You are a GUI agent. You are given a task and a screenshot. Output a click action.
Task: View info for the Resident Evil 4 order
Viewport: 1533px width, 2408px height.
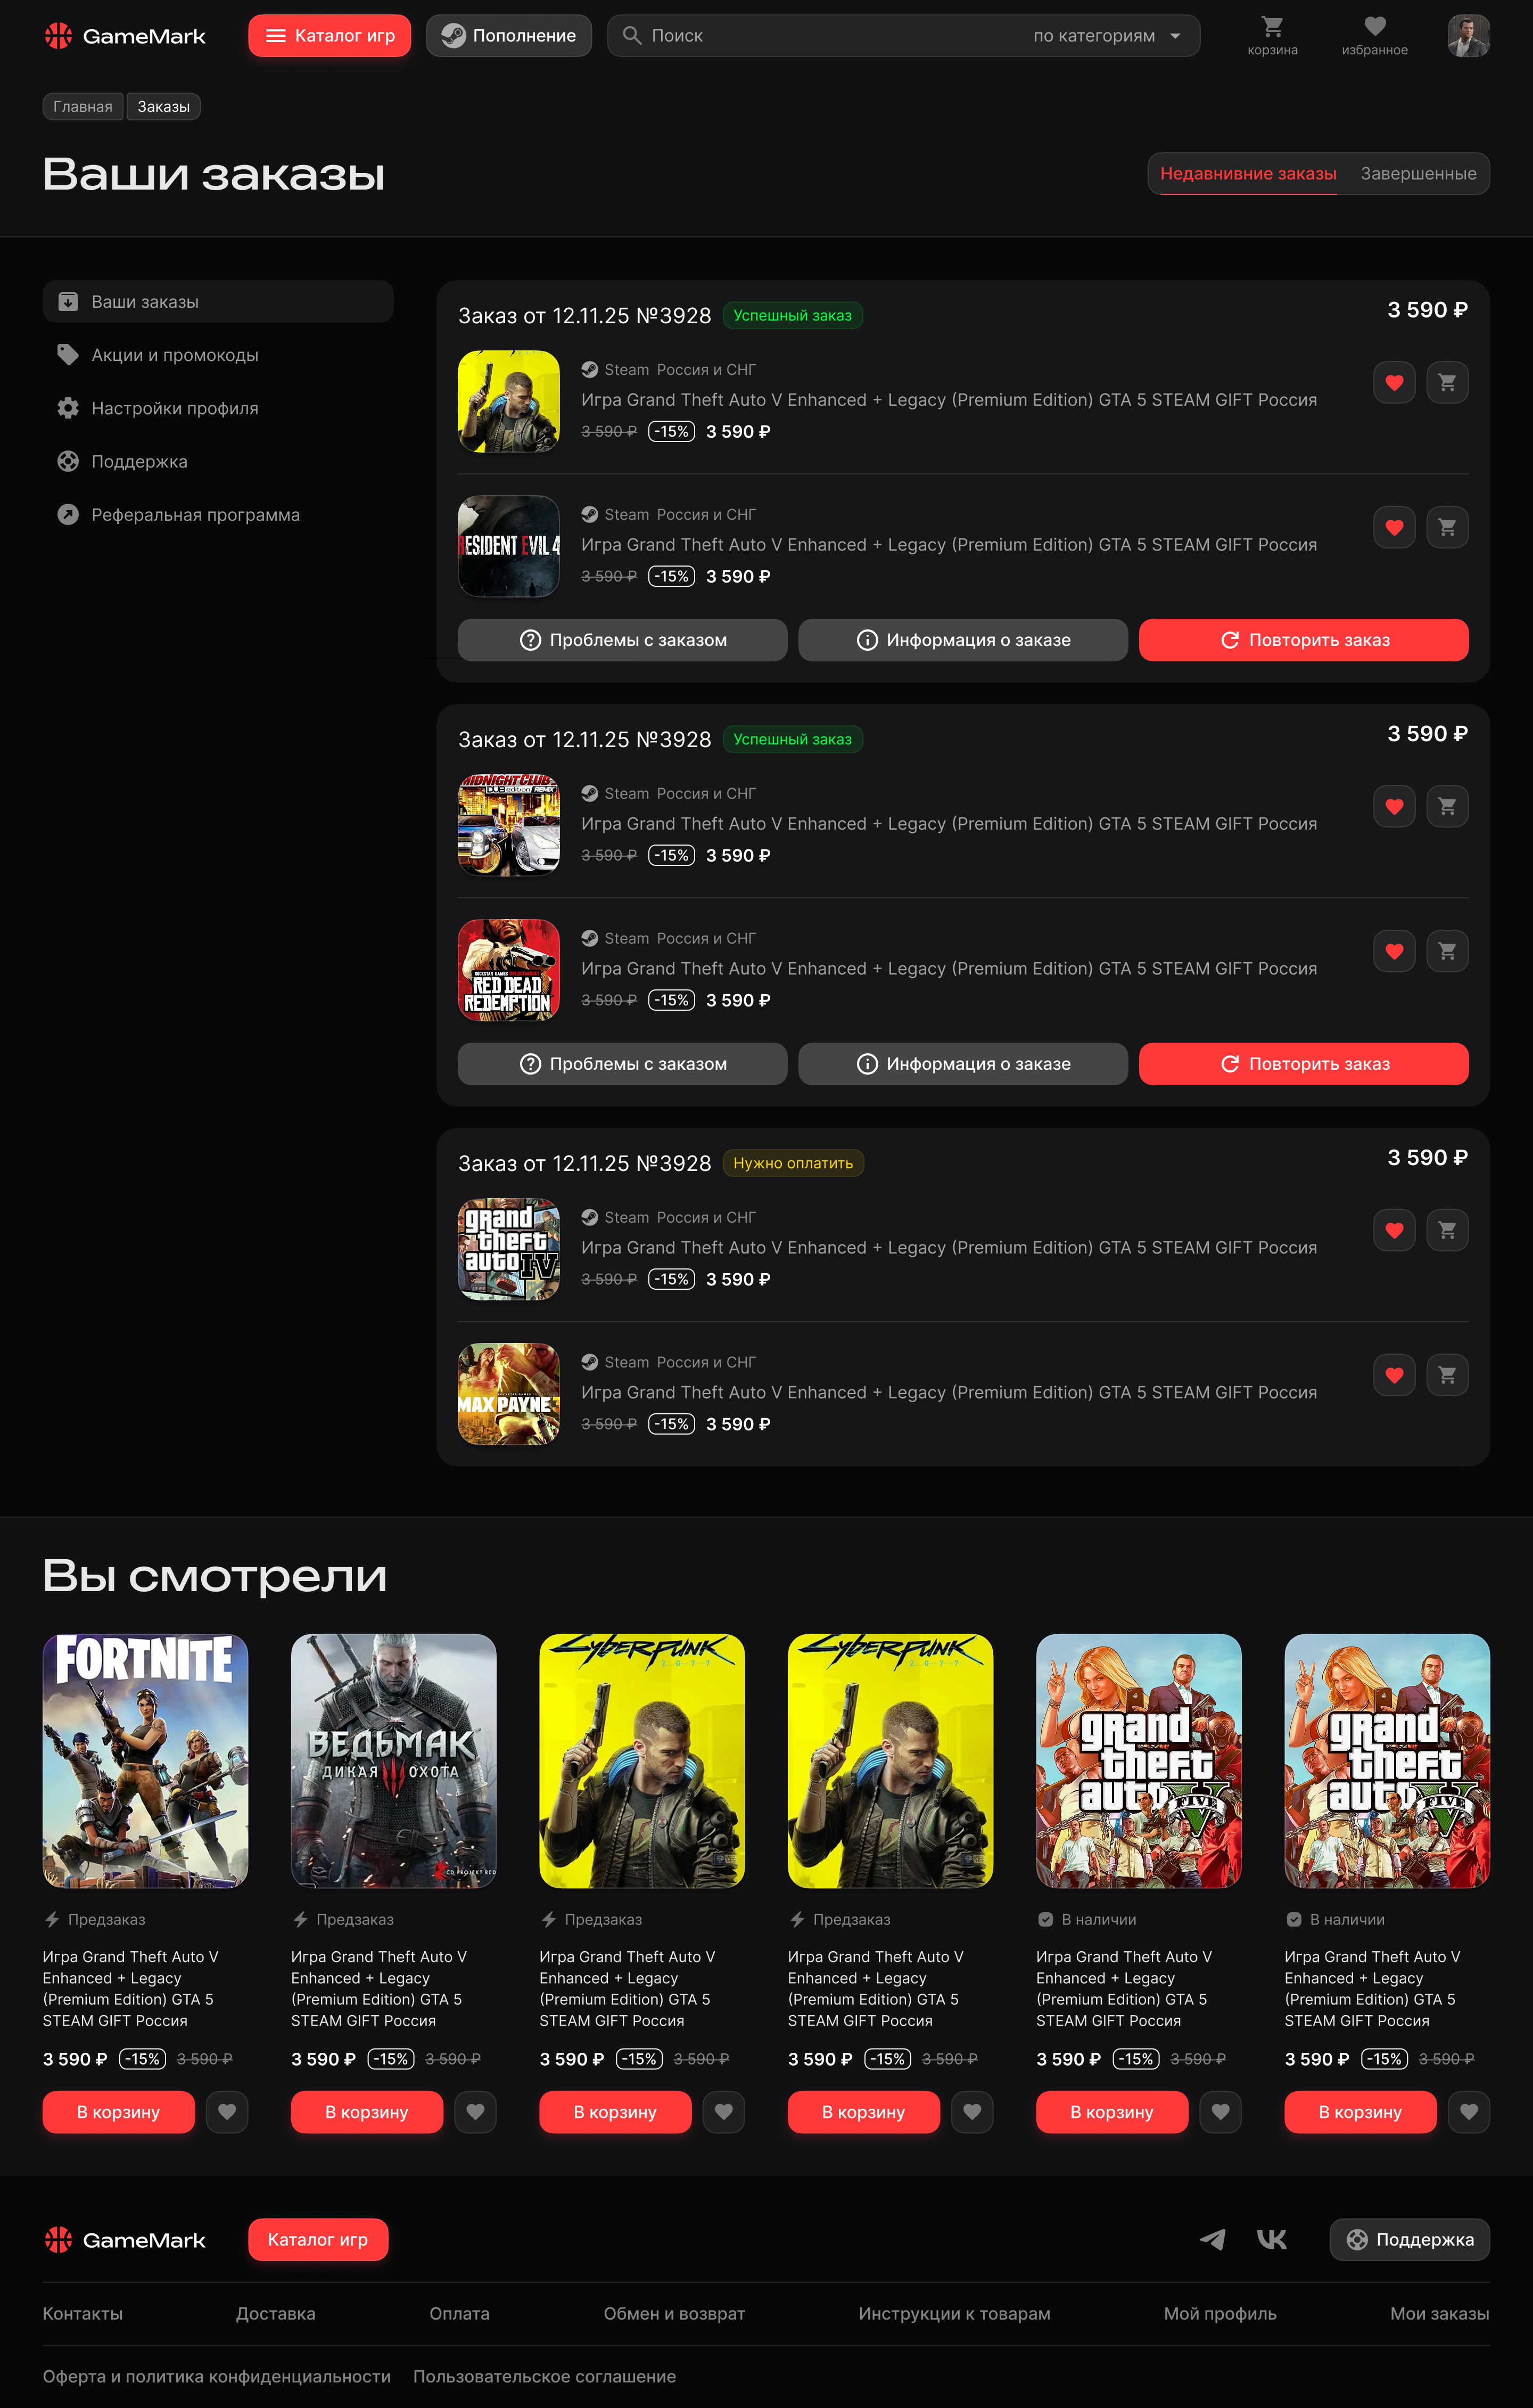(x=963, y=640)
